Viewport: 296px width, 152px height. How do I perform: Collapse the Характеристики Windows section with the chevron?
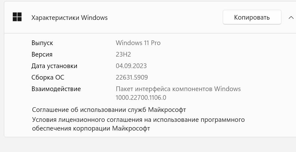pos(289,17)
